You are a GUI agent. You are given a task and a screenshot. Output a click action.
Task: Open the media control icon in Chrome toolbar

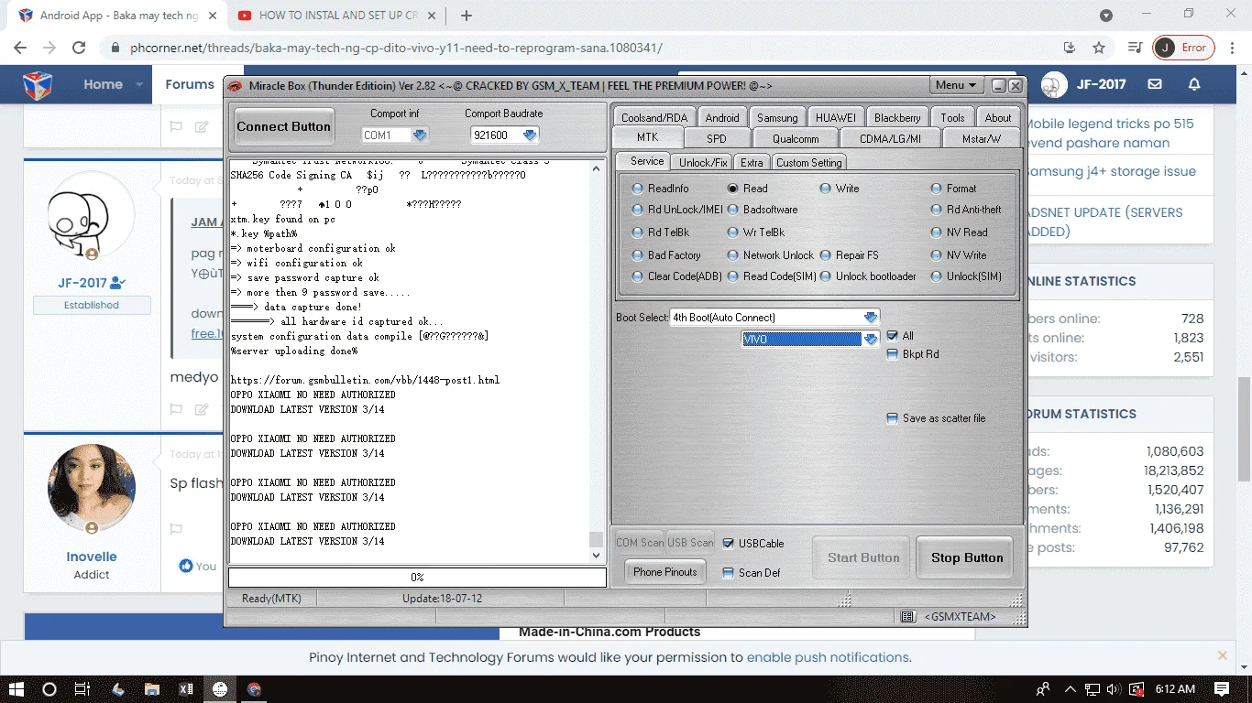tap(1135, 48)
